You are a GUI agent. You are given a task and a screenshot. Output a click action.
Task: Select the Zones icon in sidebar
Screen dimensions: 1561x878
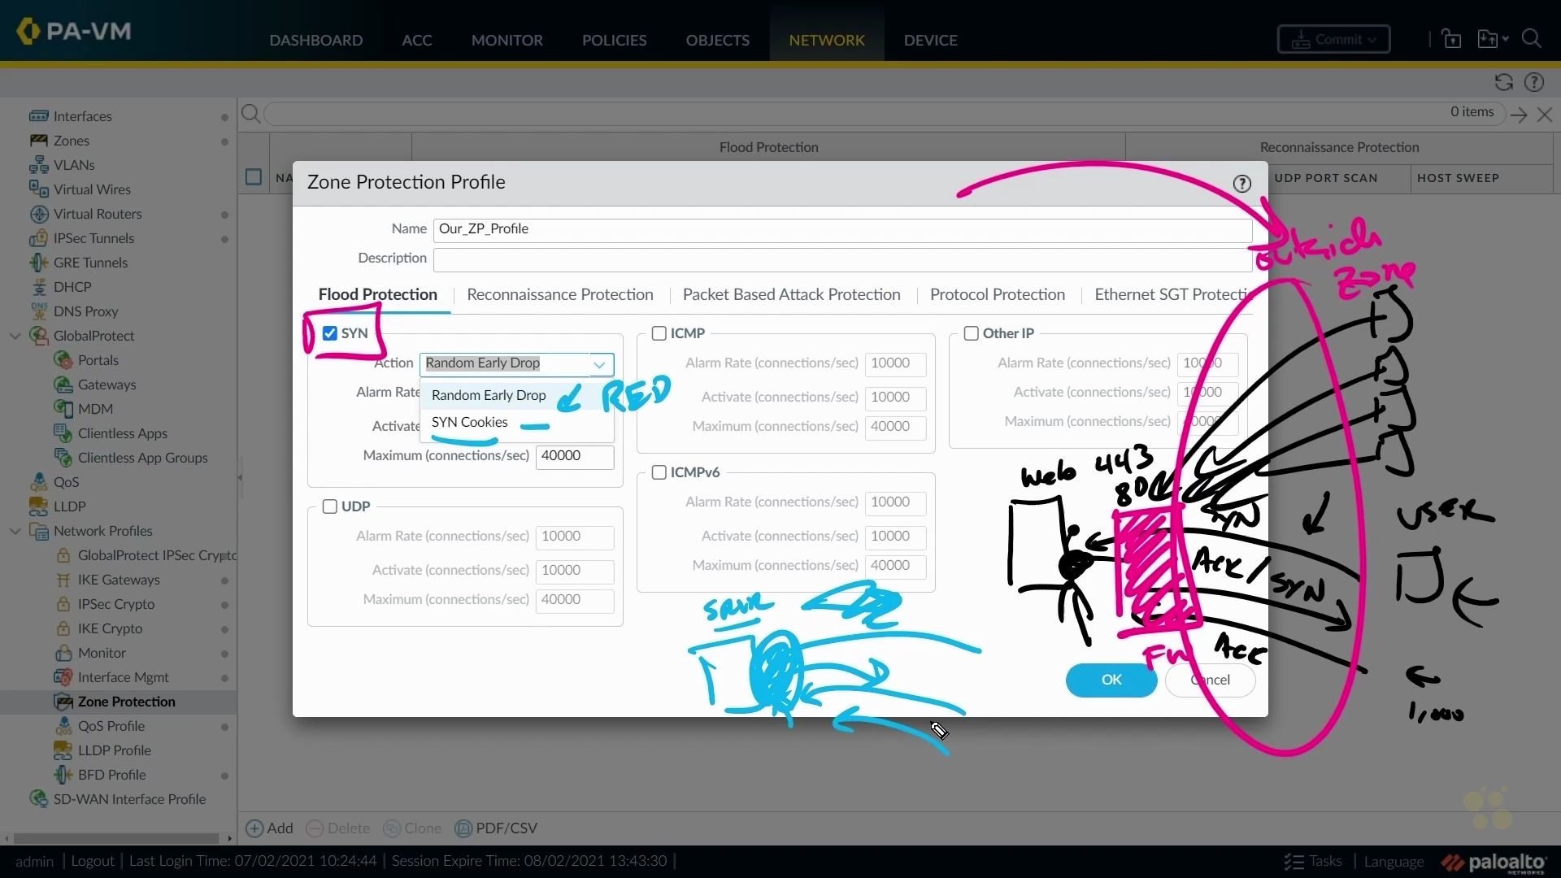tap(38, 141)
